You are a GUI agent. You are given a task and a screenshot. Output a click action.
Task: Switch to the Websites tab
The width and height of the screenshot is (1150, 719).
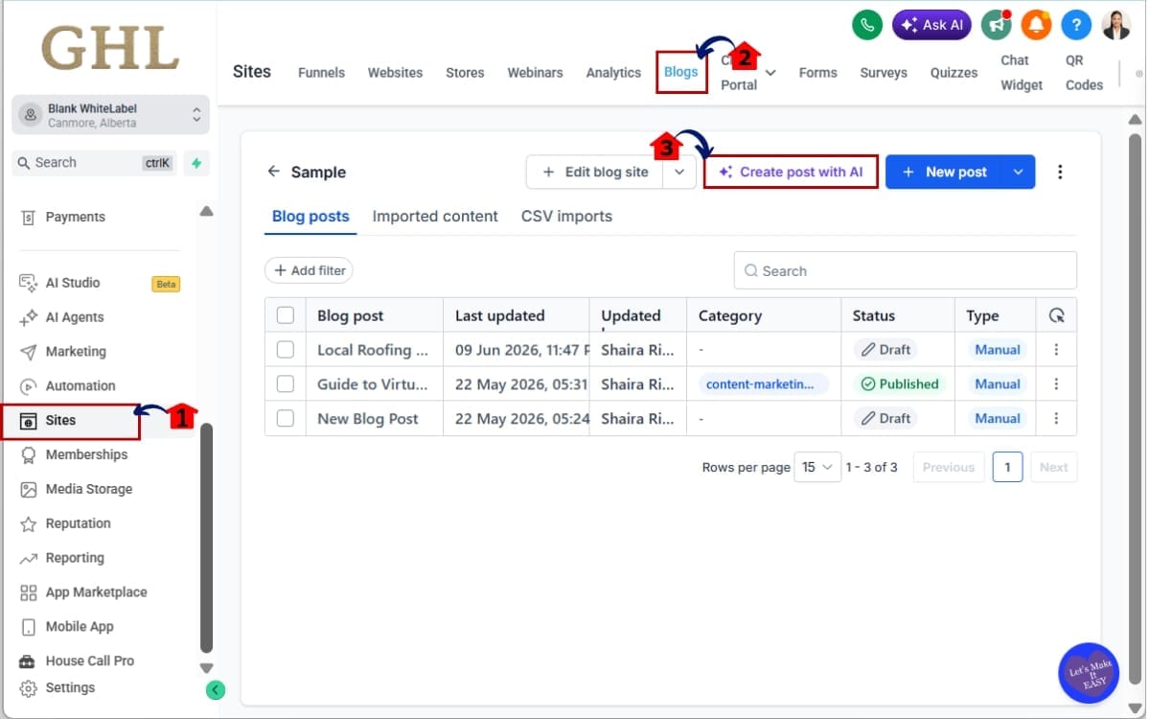pyautogui.click(x=395, y=73)
